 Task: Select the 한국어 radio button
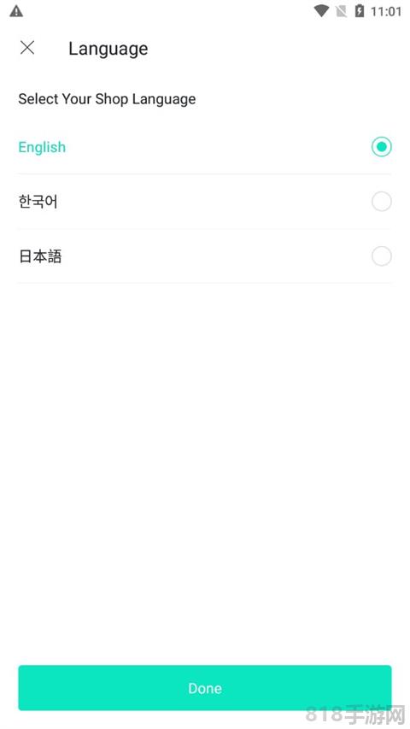[x=382, y=202]
